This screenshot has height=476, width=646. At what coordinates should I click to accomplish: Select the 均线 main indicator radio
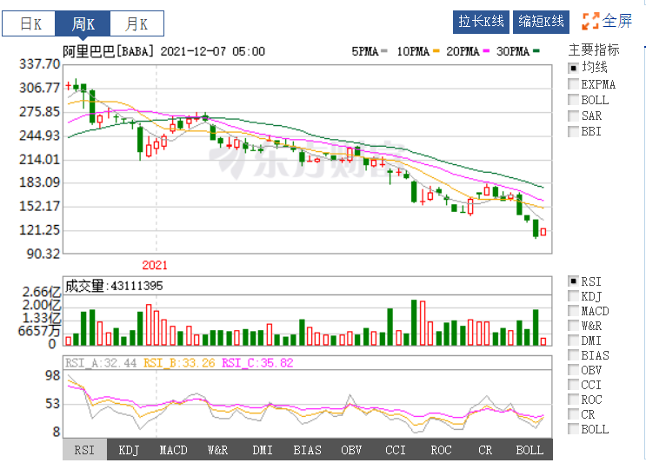(x=573, y=68)
